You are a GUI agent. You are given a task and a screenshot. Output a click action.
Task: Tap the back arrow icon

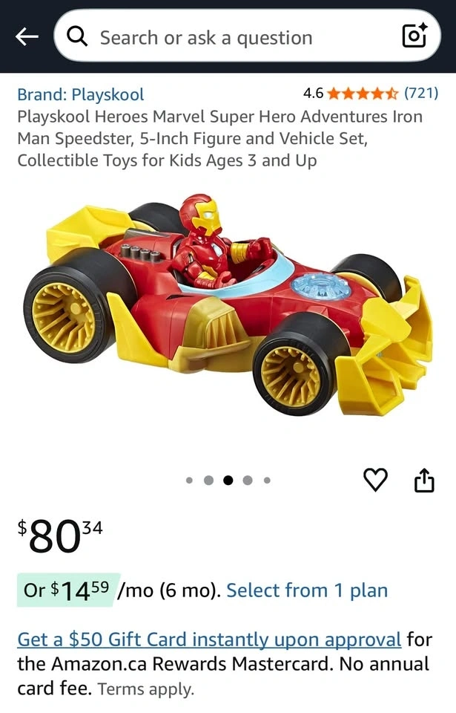pyautogui.click(x=27, y=37)
